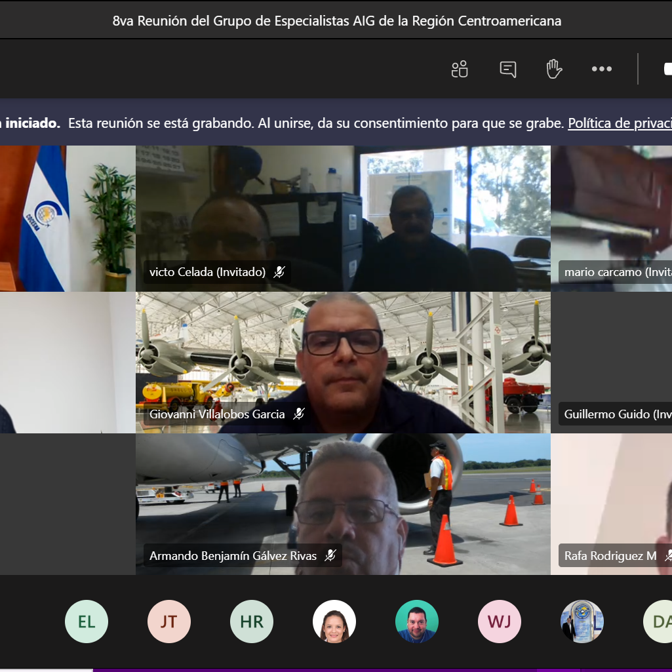Viewport: 672px width, 672px height.
Task: Open the participants panel icon
Action: (x=460, y=69)
